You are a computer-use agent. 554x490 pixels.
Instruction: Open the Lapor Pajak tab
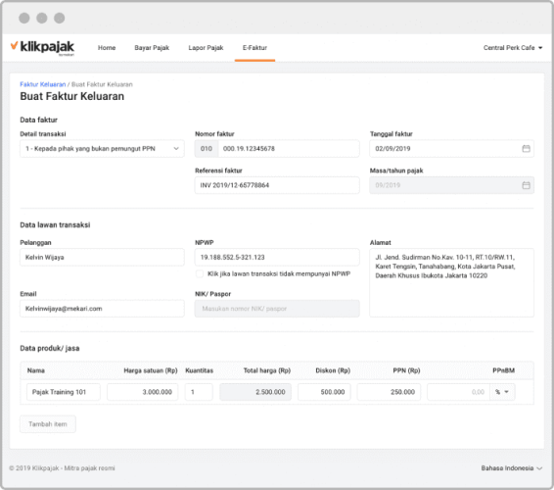(x=206, y=48)
